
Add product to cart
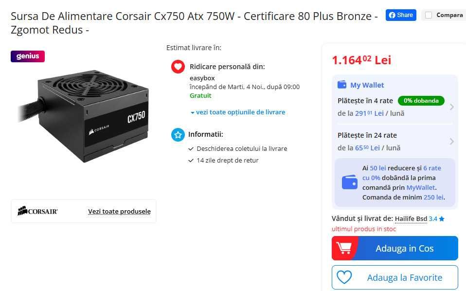click(404, 248)
